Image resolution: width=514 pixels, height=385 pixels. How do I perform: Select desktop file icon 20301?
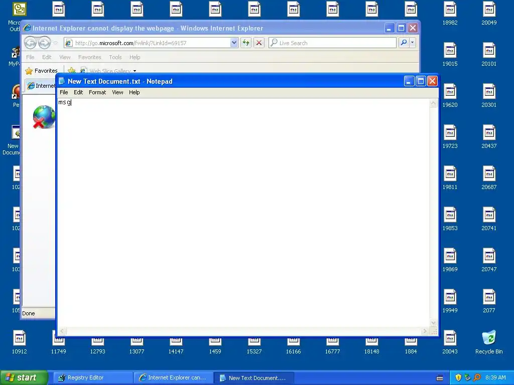pyautogui.click(x=489, y=96)
